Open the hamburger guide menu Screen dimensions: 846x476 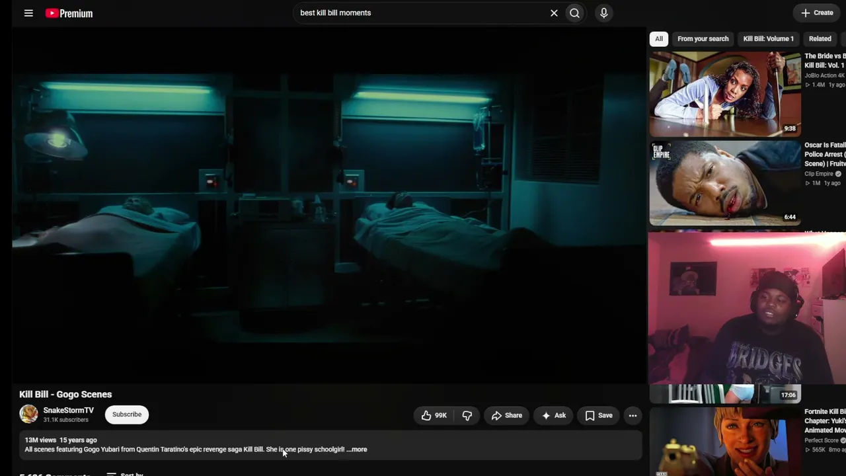click(x=28, y=13)
